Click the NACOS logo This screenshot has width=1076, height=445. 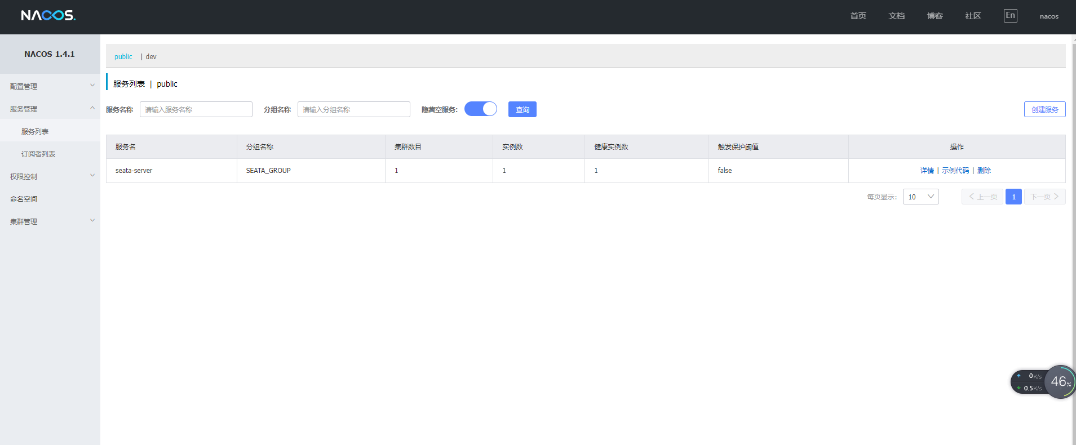click(48, 16)
